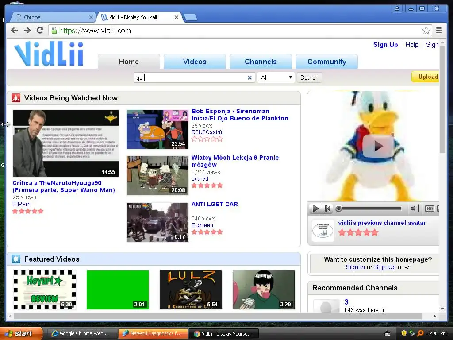Click the magnifier icon in system tray
453x340 pixels.
[420, 333]
